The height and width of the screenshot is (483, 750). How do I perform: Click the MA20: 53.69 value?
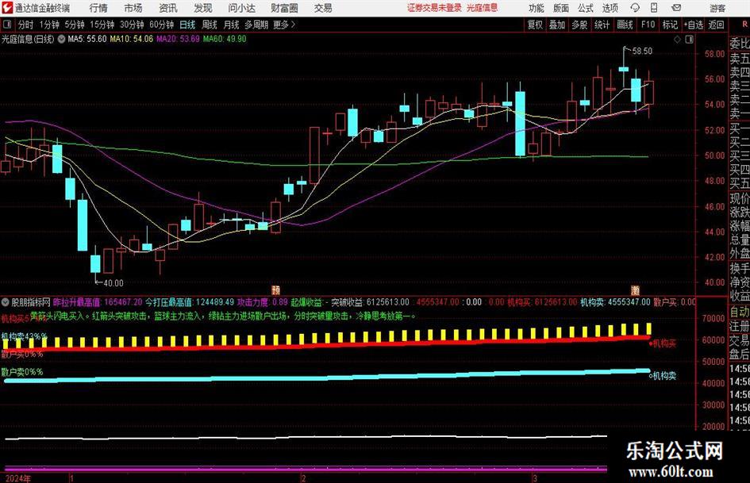tap(178, 39)
